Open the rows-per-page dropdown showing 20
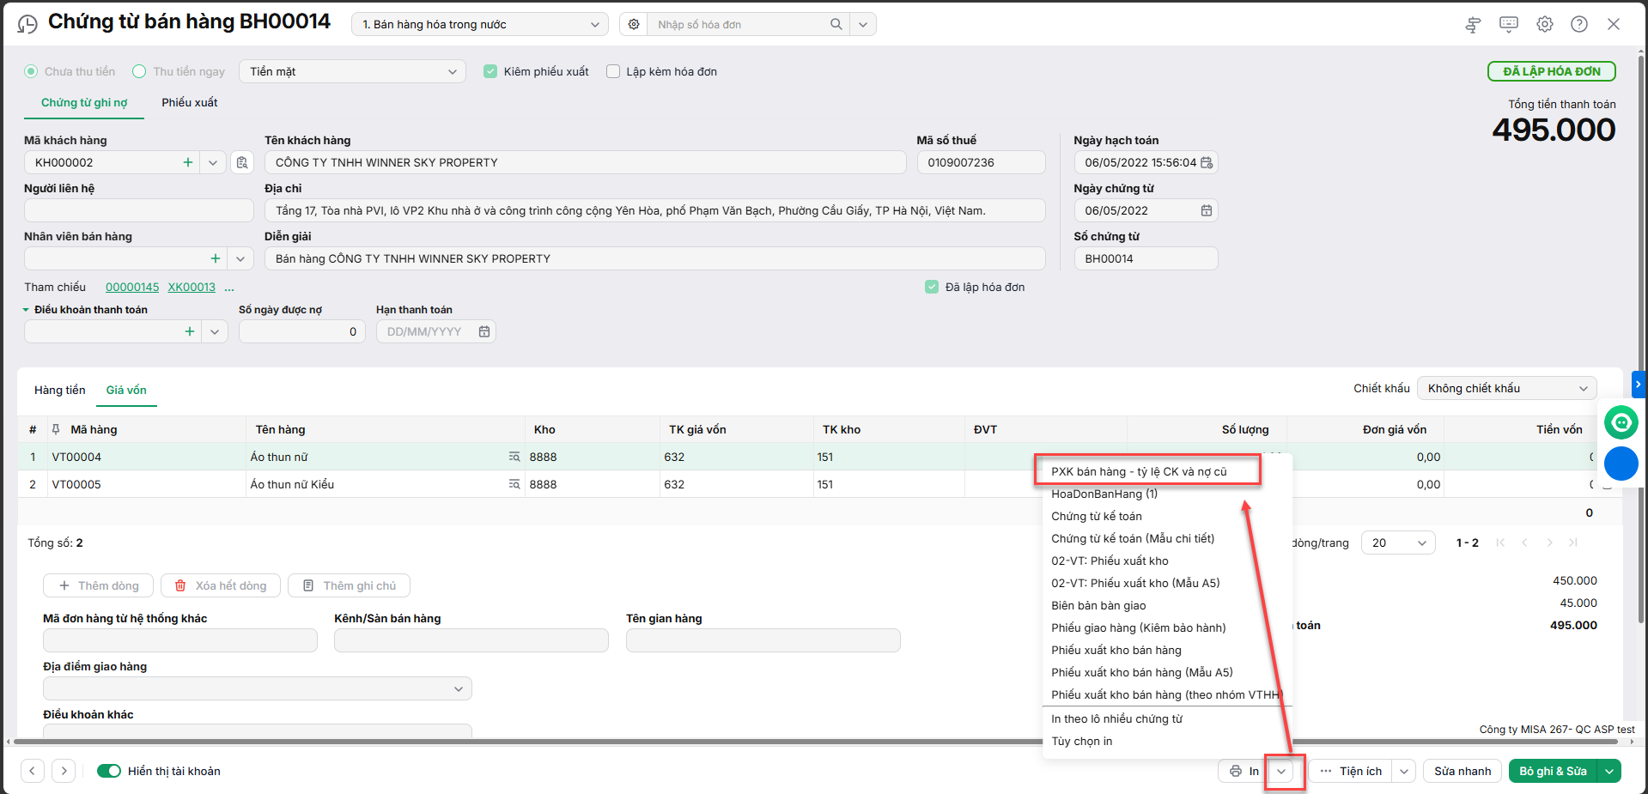Screen dimensions: 1648x794 click(1398, 542)
